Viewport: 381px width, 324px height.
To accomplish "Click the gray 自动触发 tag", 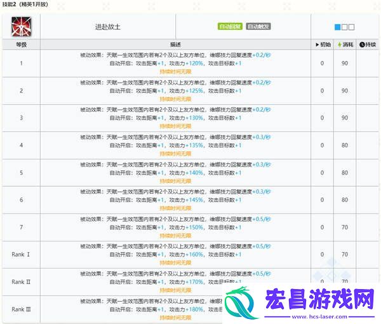I will click(x=258, y=26).
